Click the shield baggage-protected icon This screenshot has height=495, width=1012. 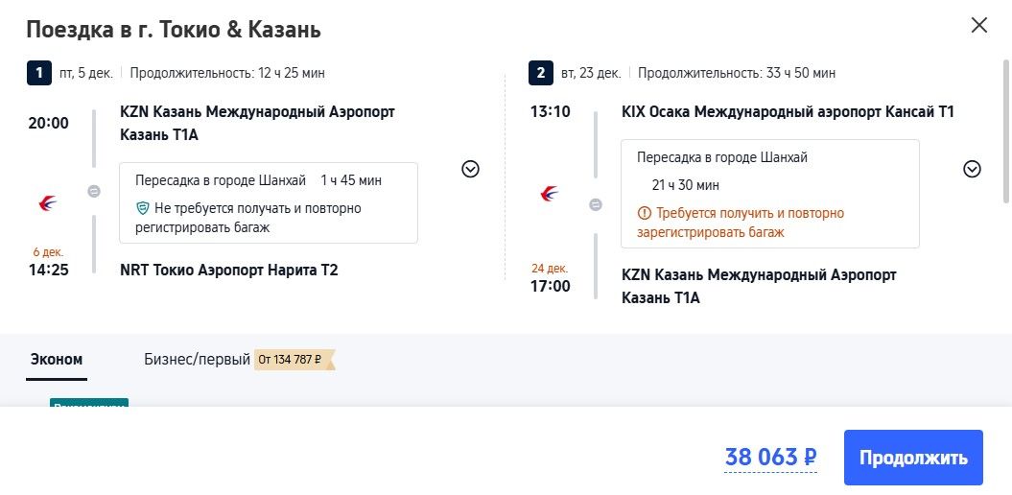[x=143, y=208]
